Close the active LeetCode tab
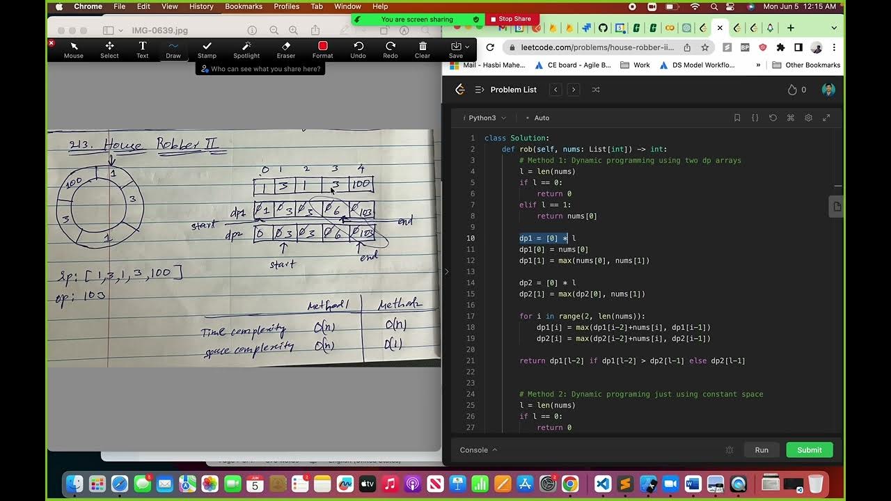This screenshot has height=501, width=891. 720,28
